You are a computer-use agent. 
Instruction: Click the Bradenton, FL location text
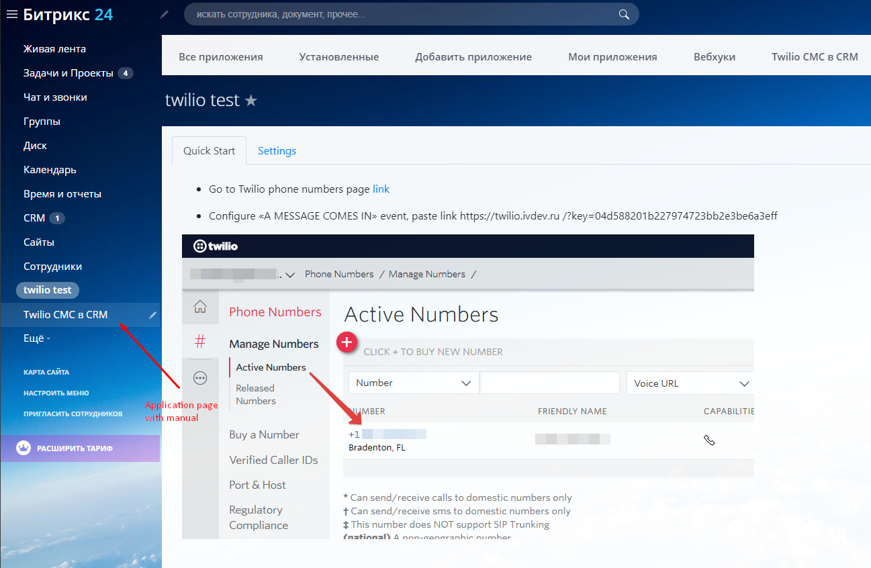pyautogui.click(x=377, y=447)
